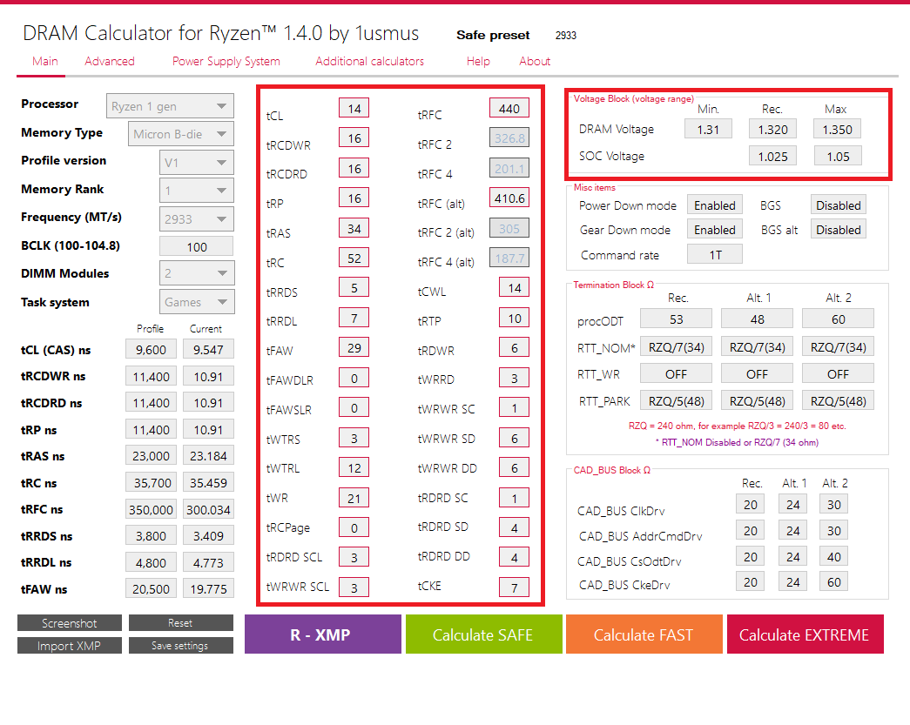The height and width of the screenshot is (725, 910).
Task: Click the tRC value 52
Action: pos(354,258)
